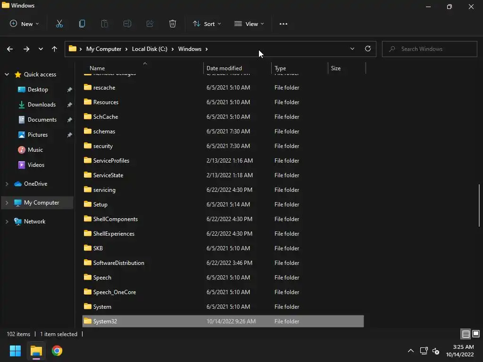This screenshot has width=483, height=362.
Task: Sort by Size column header
Action: pyautogui.click(x=336, y=68)
